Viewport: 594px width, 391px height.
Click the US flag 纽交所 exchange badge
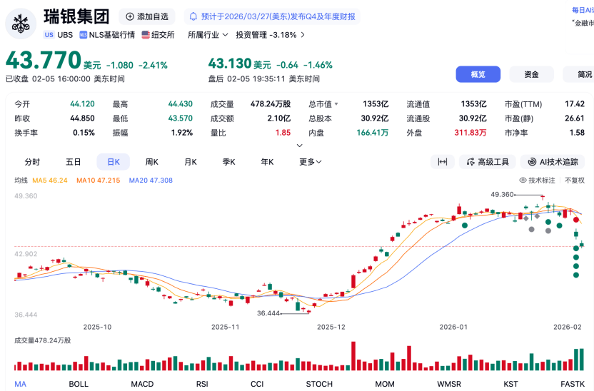tap(158, 34)
